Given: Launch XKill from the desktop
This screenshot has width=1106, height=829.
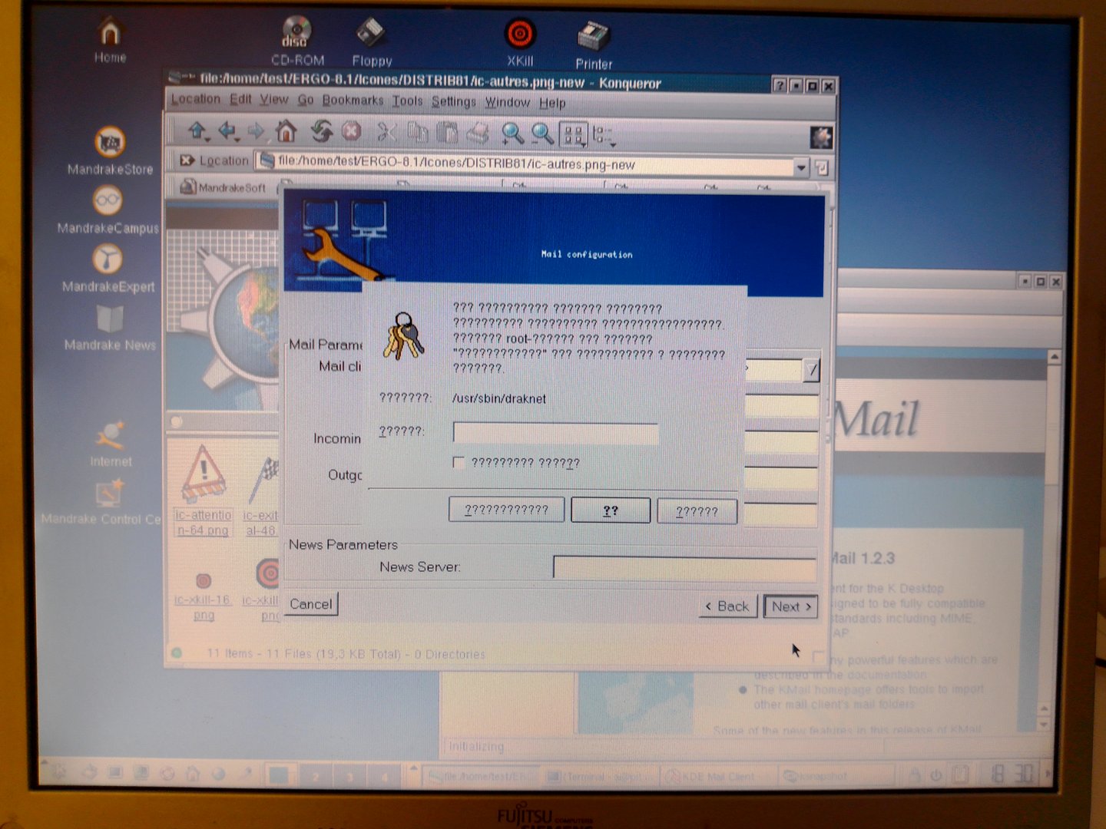Looking at the screenshot, I should tap(520, 43).
